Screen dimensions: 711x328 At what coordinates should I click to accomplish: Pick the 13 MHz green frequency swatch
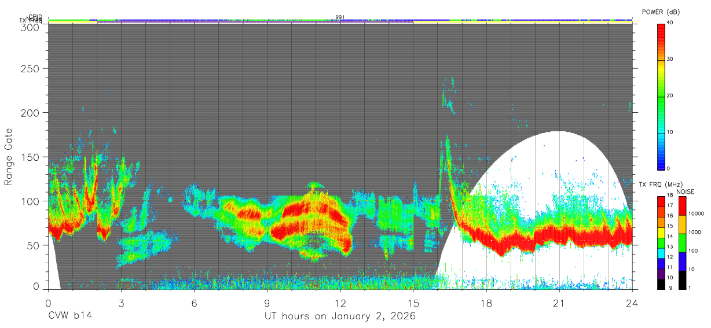click(x=661, y=243)
